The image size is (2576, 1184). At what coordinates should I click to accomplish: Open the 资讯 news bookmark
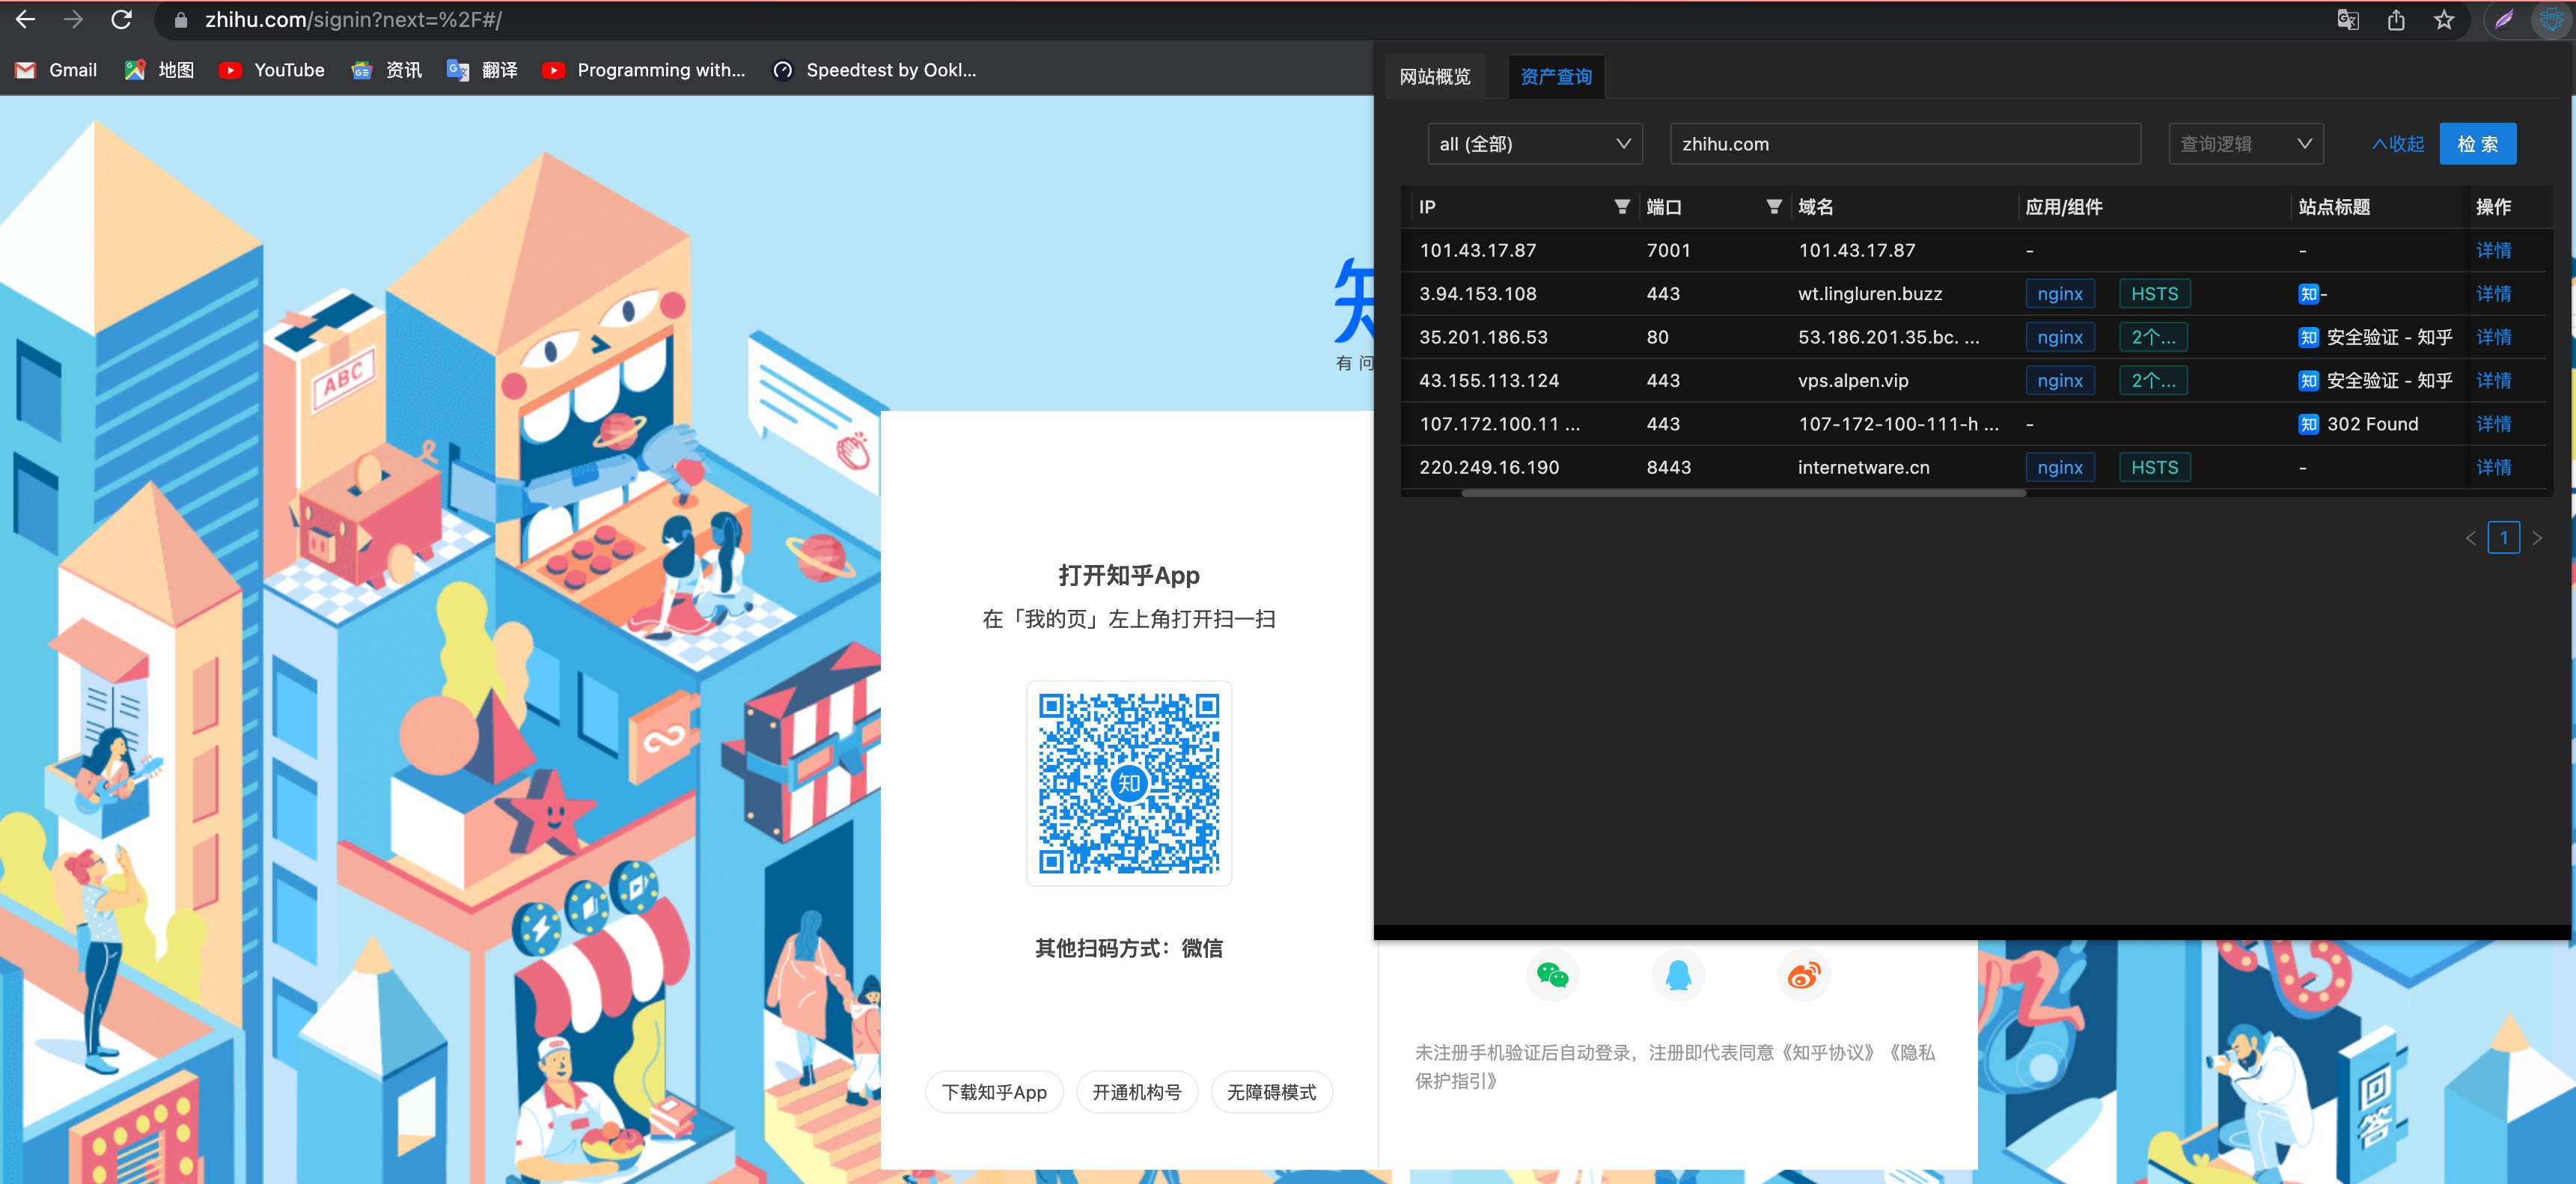(387, 70)
